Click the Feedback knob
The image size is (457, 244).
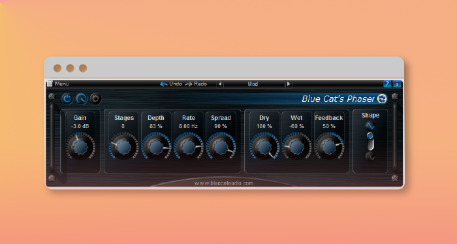(x=329, y=146)
